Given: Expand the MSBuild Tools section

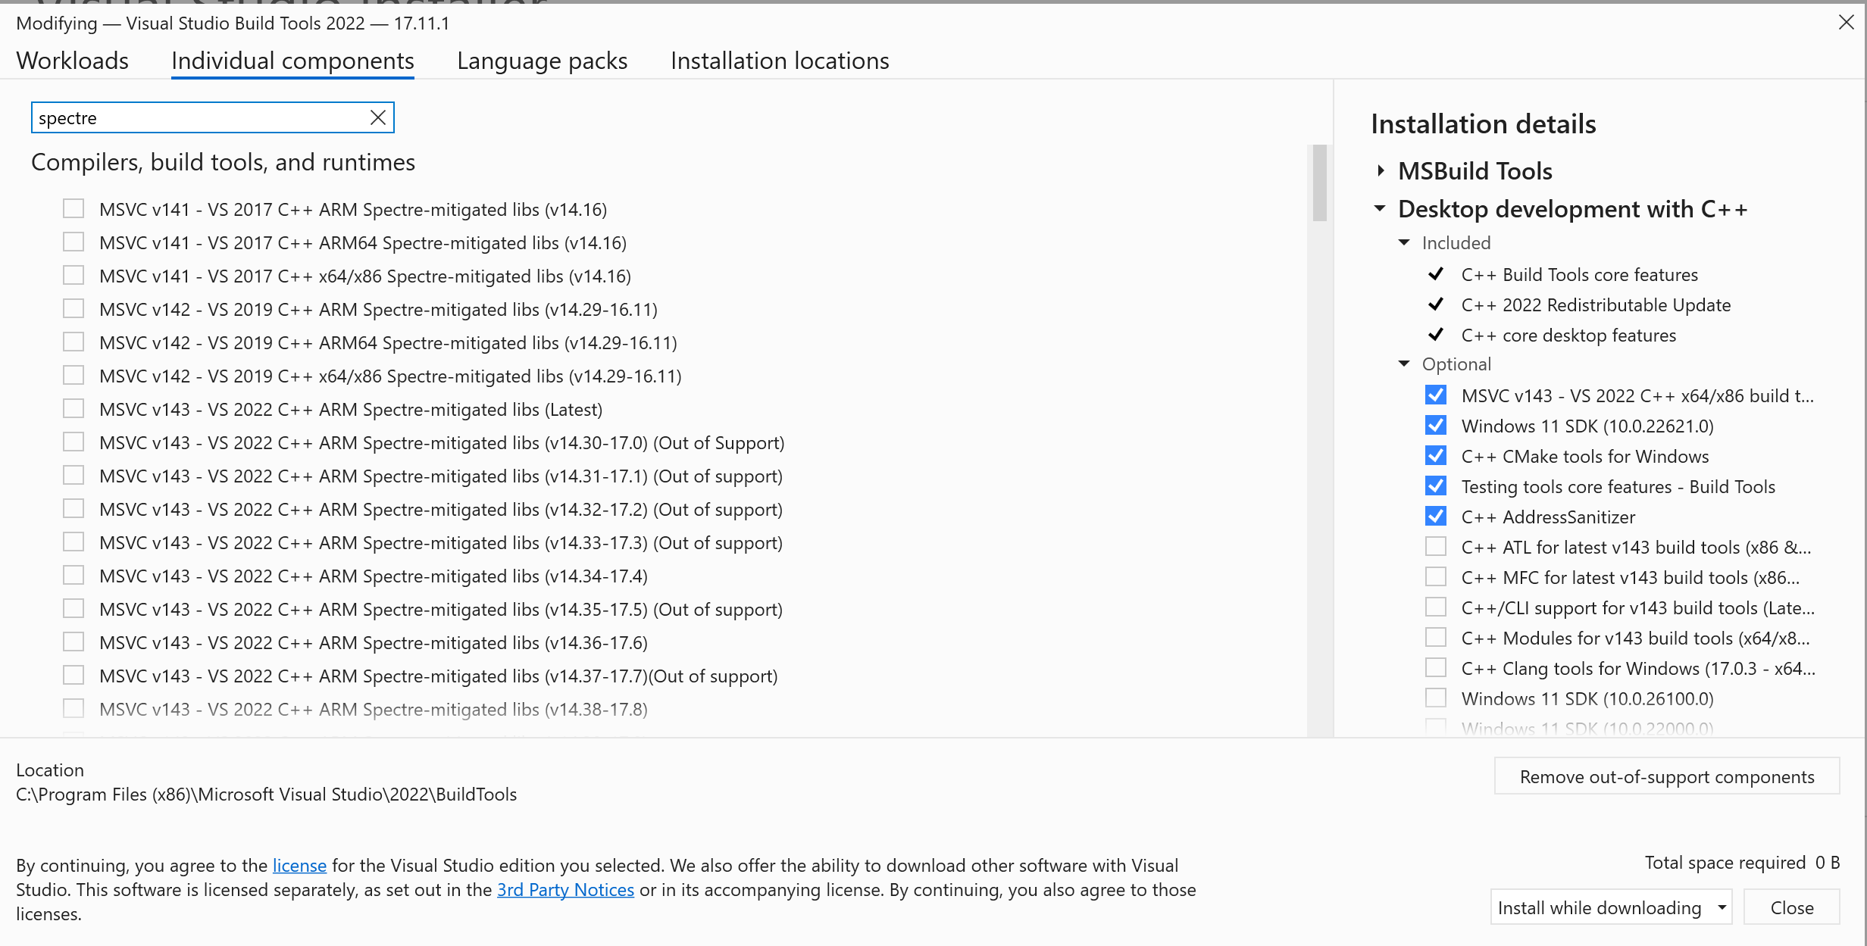Looking at the screenshot, I should (1381, 171).
